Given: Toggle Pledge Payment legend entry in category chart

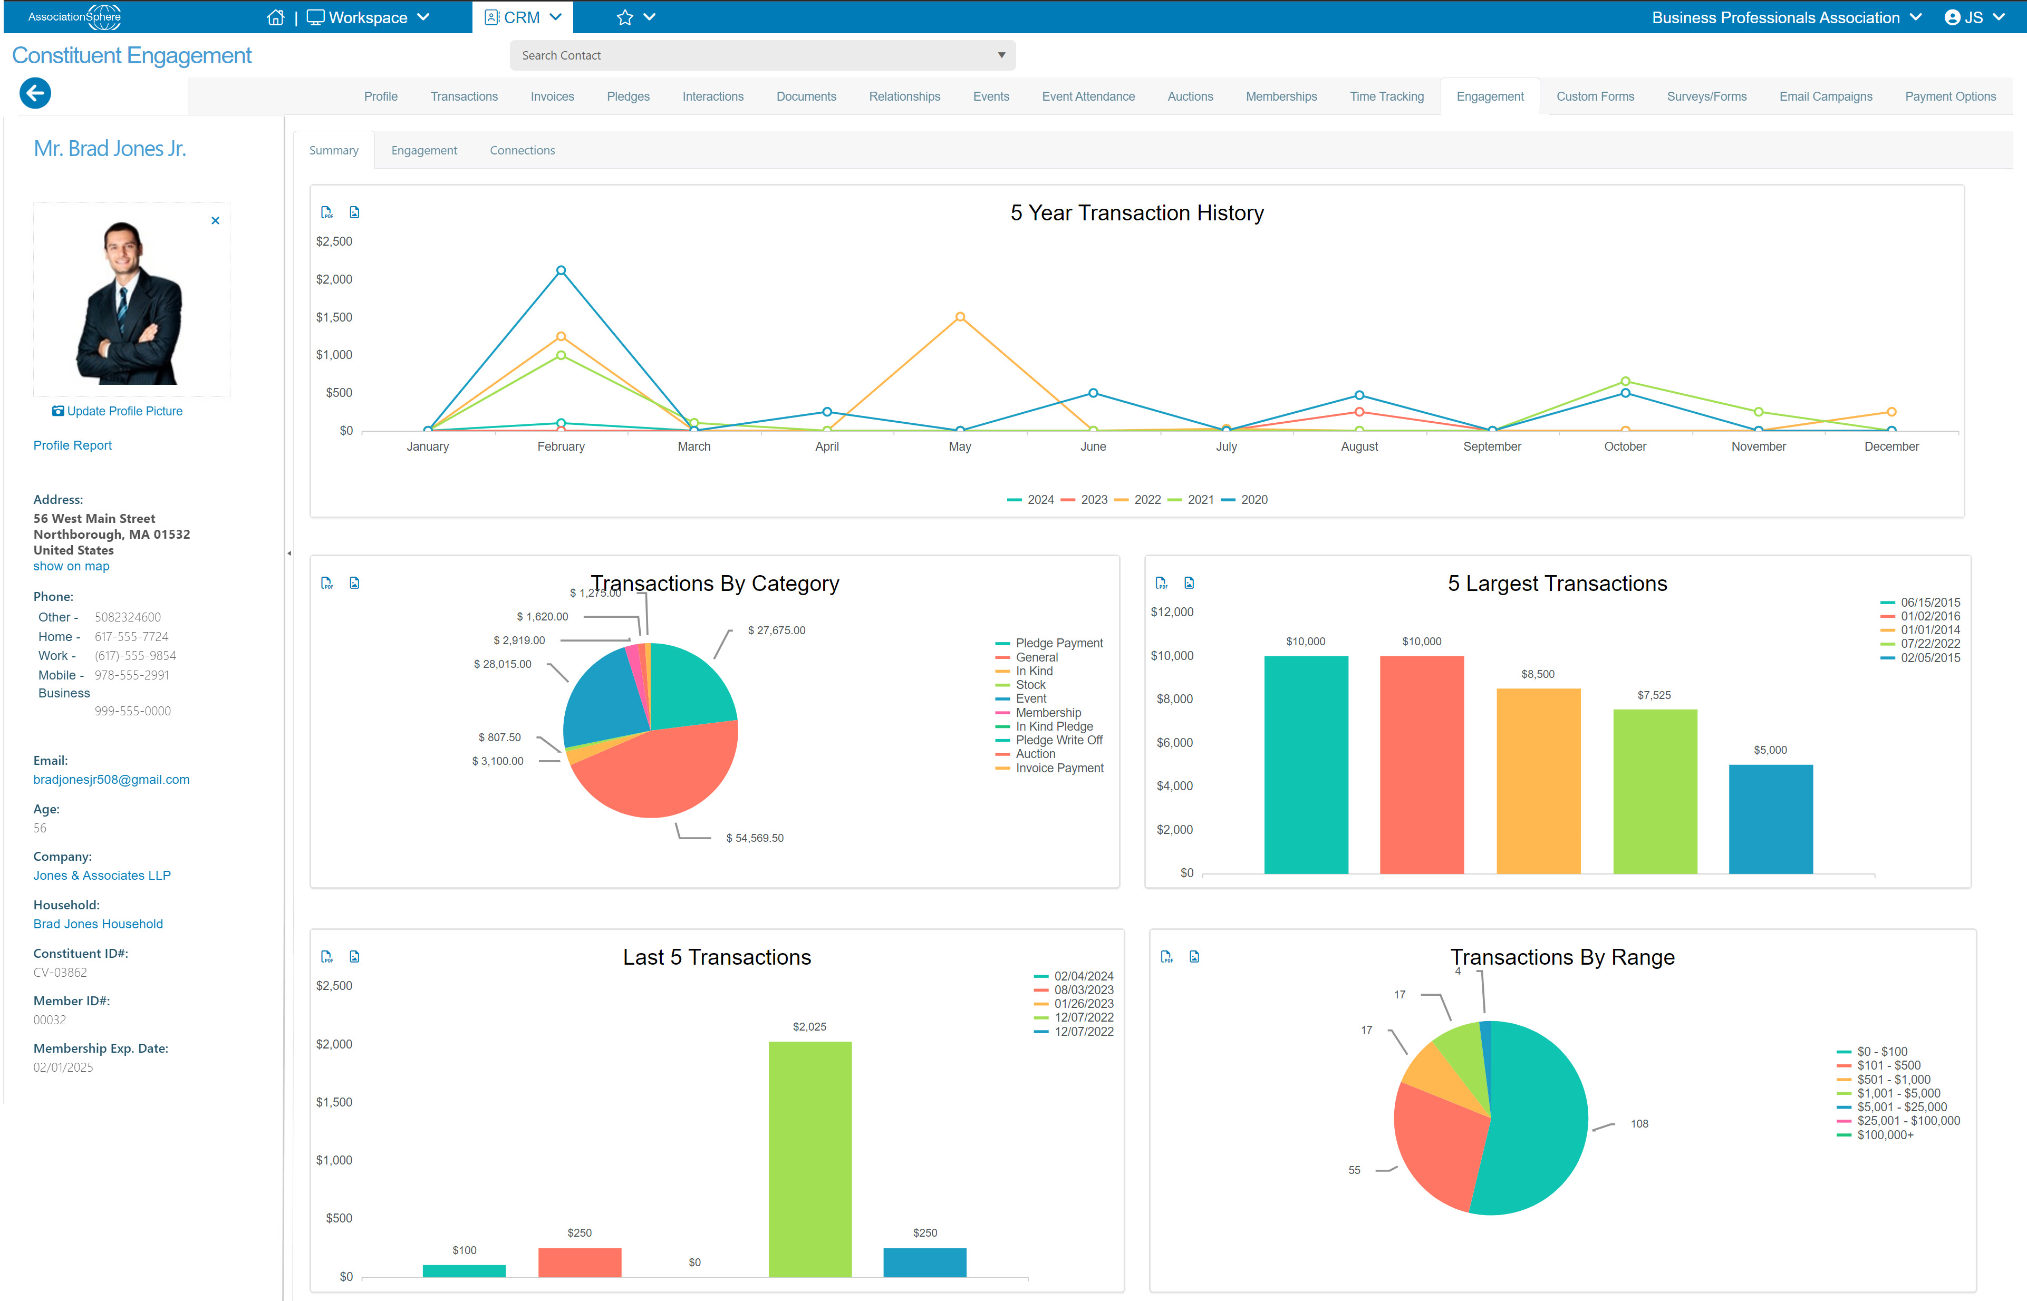Looking at the screenshot, I should point(1049,644).
